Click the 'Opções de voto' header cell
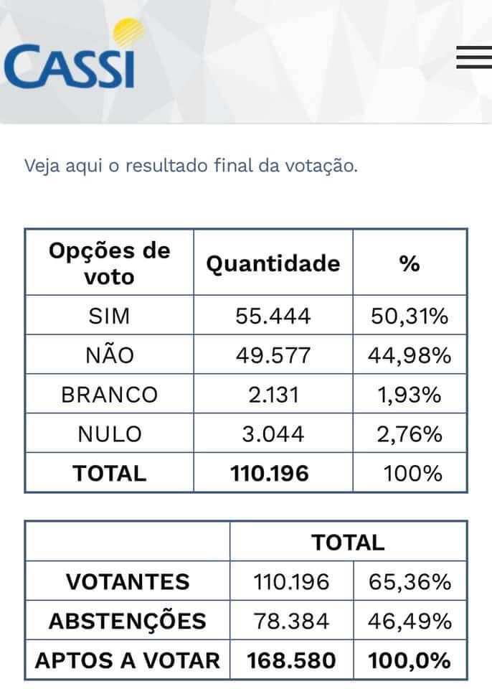The image size is (492, 689). (x=110, y=263)
